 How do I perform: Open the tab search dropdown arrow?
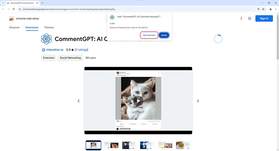pyautogui.click(x=3, y=3)
